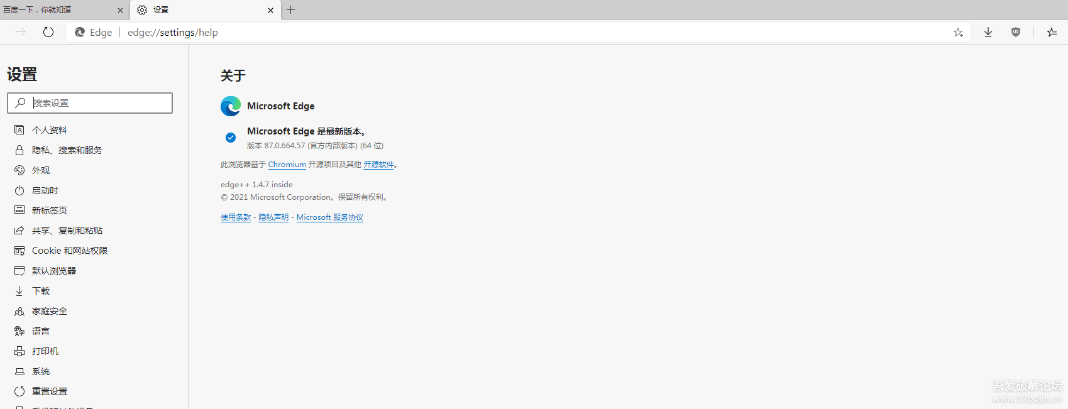Reload the page with the refresh icon
This screenshot has height=409, width=1068.
[48, 32]
